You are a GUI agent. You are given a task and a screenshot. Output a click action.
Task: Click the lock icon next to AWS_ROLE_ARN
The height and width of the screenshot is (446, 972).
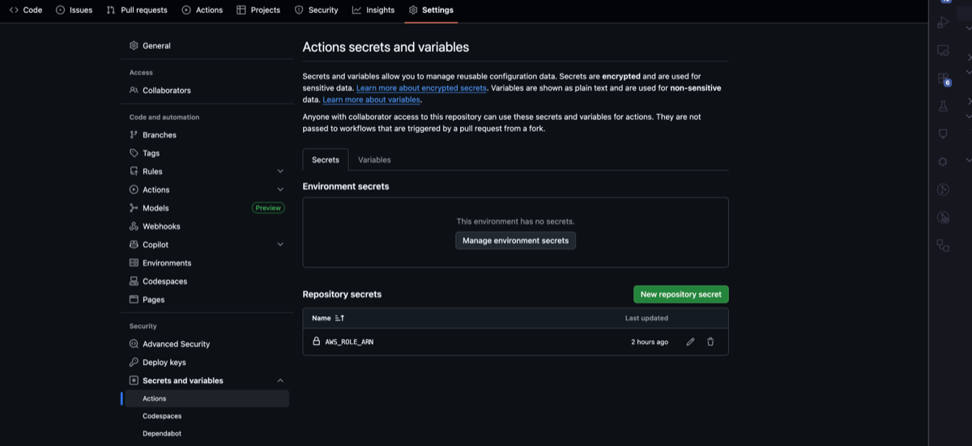[x=317, y=342]
